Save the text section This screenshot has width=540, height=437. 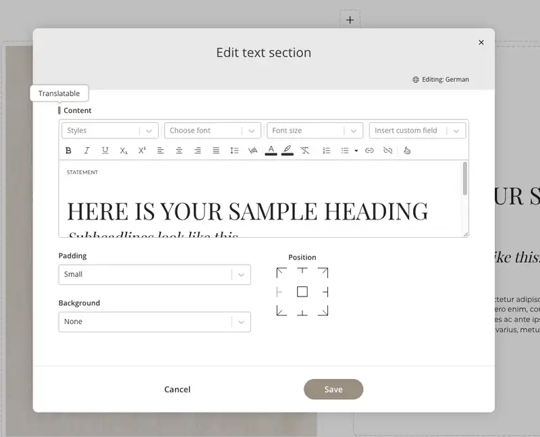coord(333,390)
